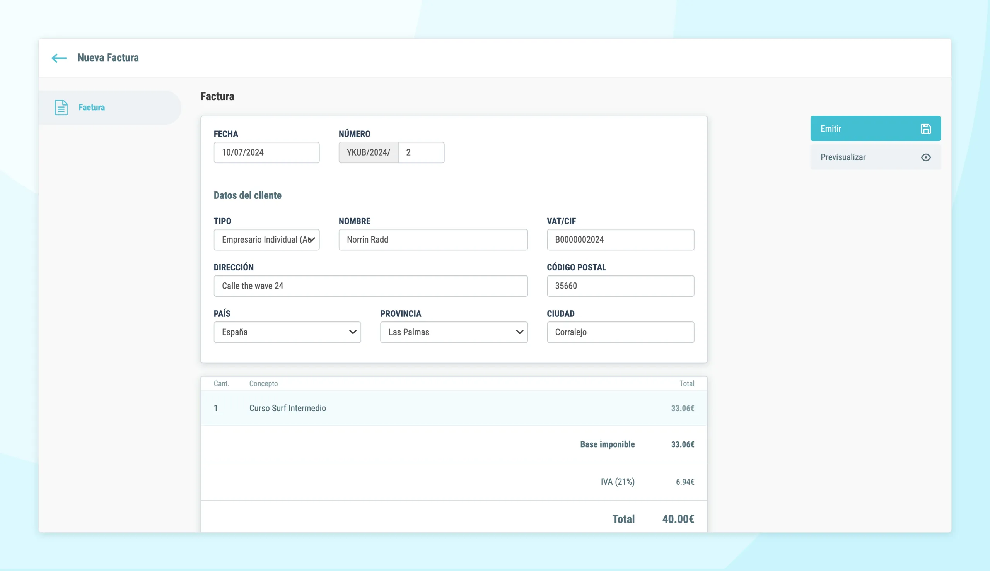Click the invoice number suffix field showing 2
The image size is (990, 571).
coord(422,152)
